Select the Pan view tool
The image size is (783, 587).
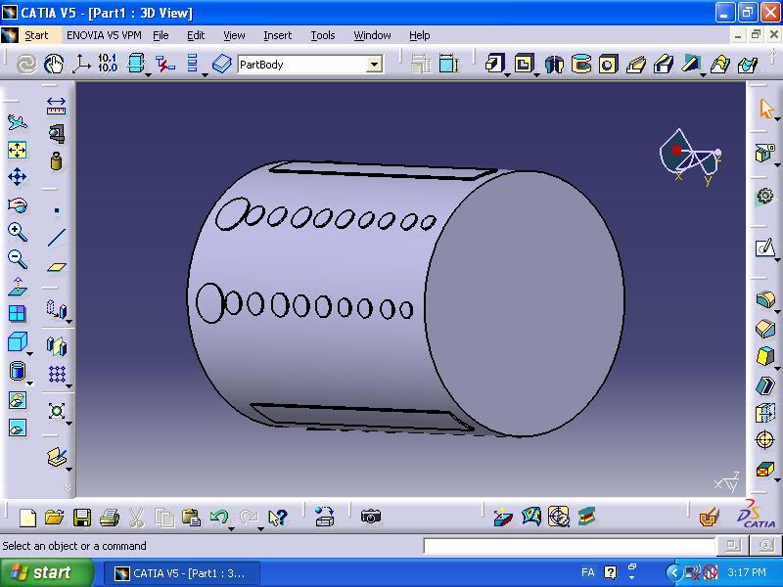pos(17,177)
